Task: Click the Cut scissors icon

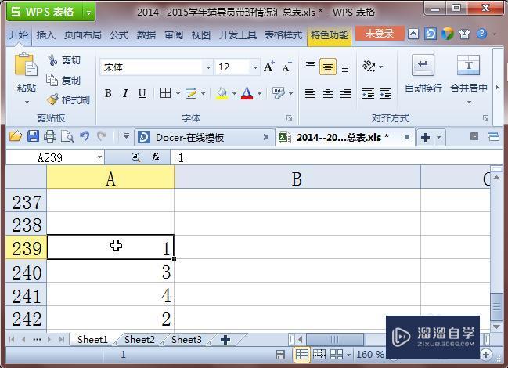Action: (52, 60)
